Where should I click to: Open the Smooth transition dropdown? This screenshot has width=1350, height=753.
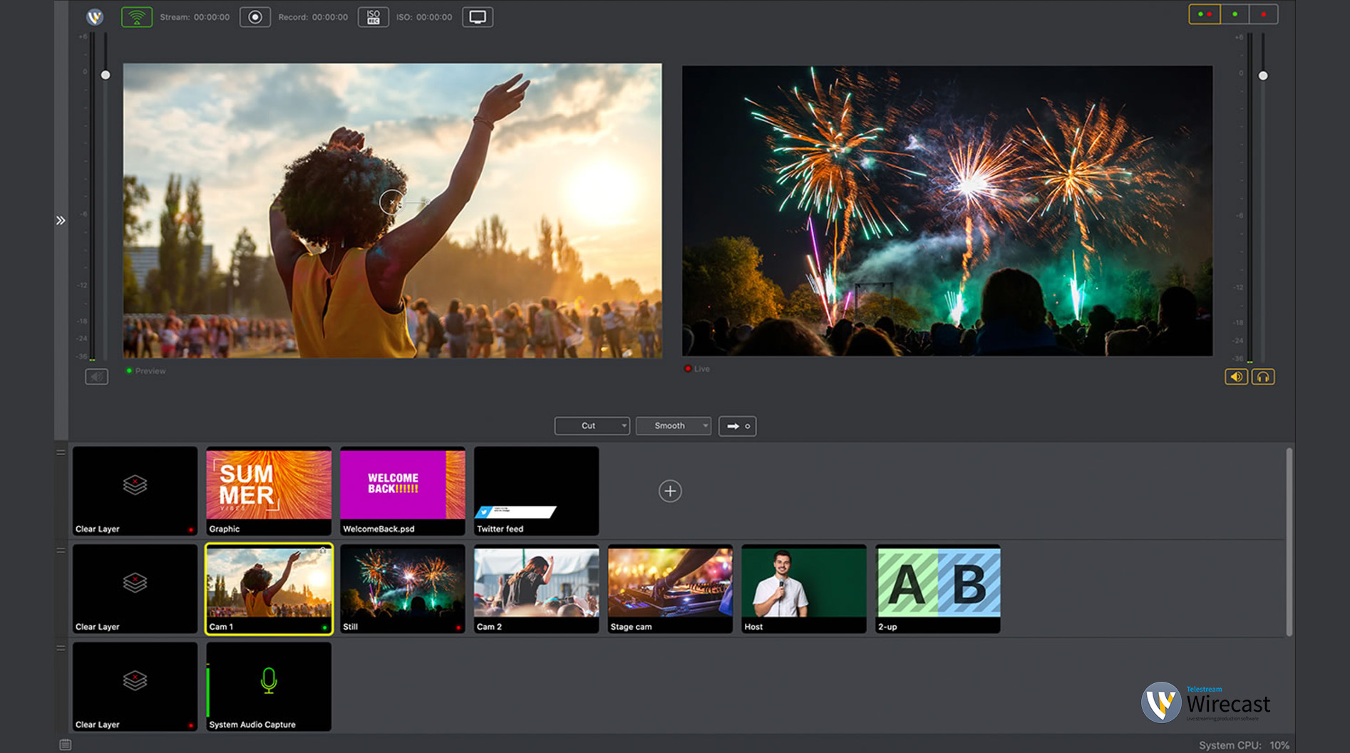[x=673, y=426]
